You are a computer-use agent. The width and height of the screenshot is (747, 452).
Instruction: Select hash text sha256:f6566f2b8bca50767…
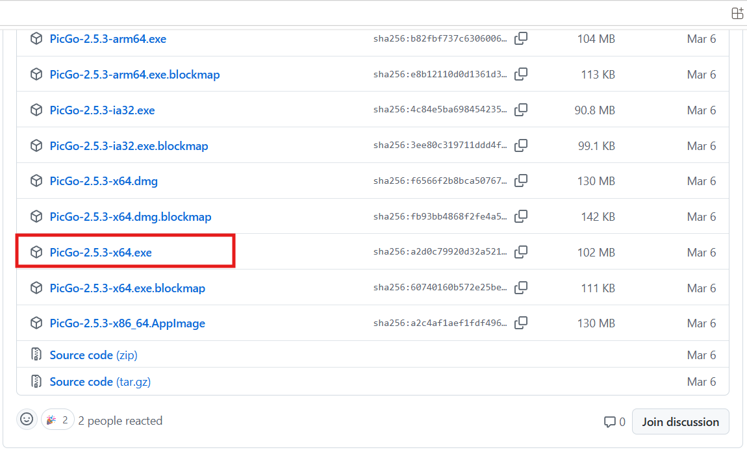coord(440,181)
